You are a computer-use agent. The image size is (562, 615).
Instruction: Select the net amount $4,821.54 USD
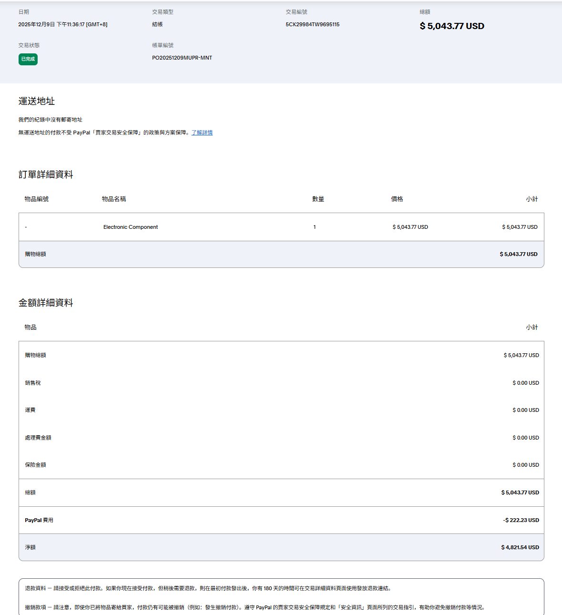tap(520, 547)
